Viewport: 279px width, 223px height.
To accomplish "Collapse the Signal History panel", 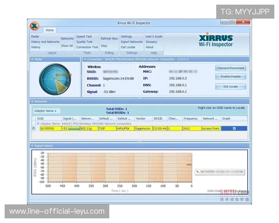I will 33,146.
